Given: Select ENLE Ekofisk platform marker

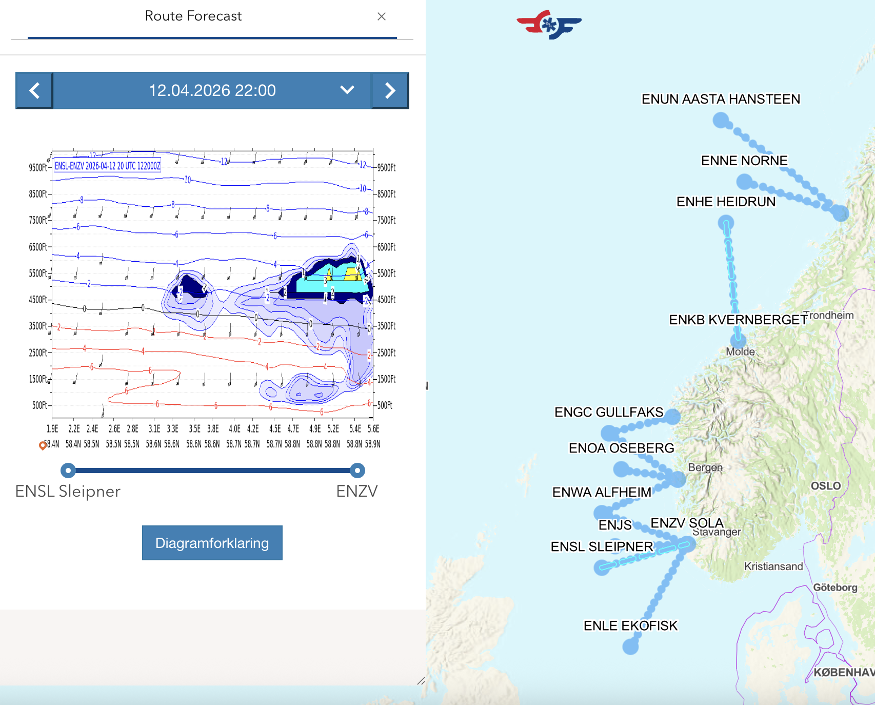Looking at the screenshot, I should coord(630,647).
